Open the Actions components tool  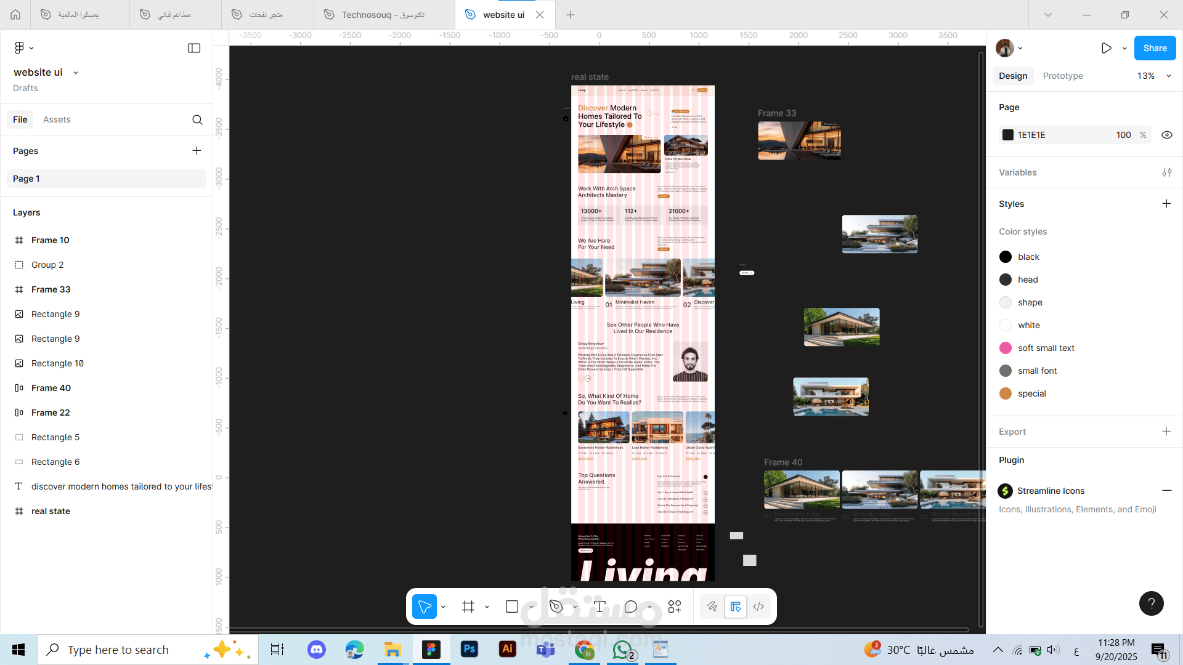675,607
